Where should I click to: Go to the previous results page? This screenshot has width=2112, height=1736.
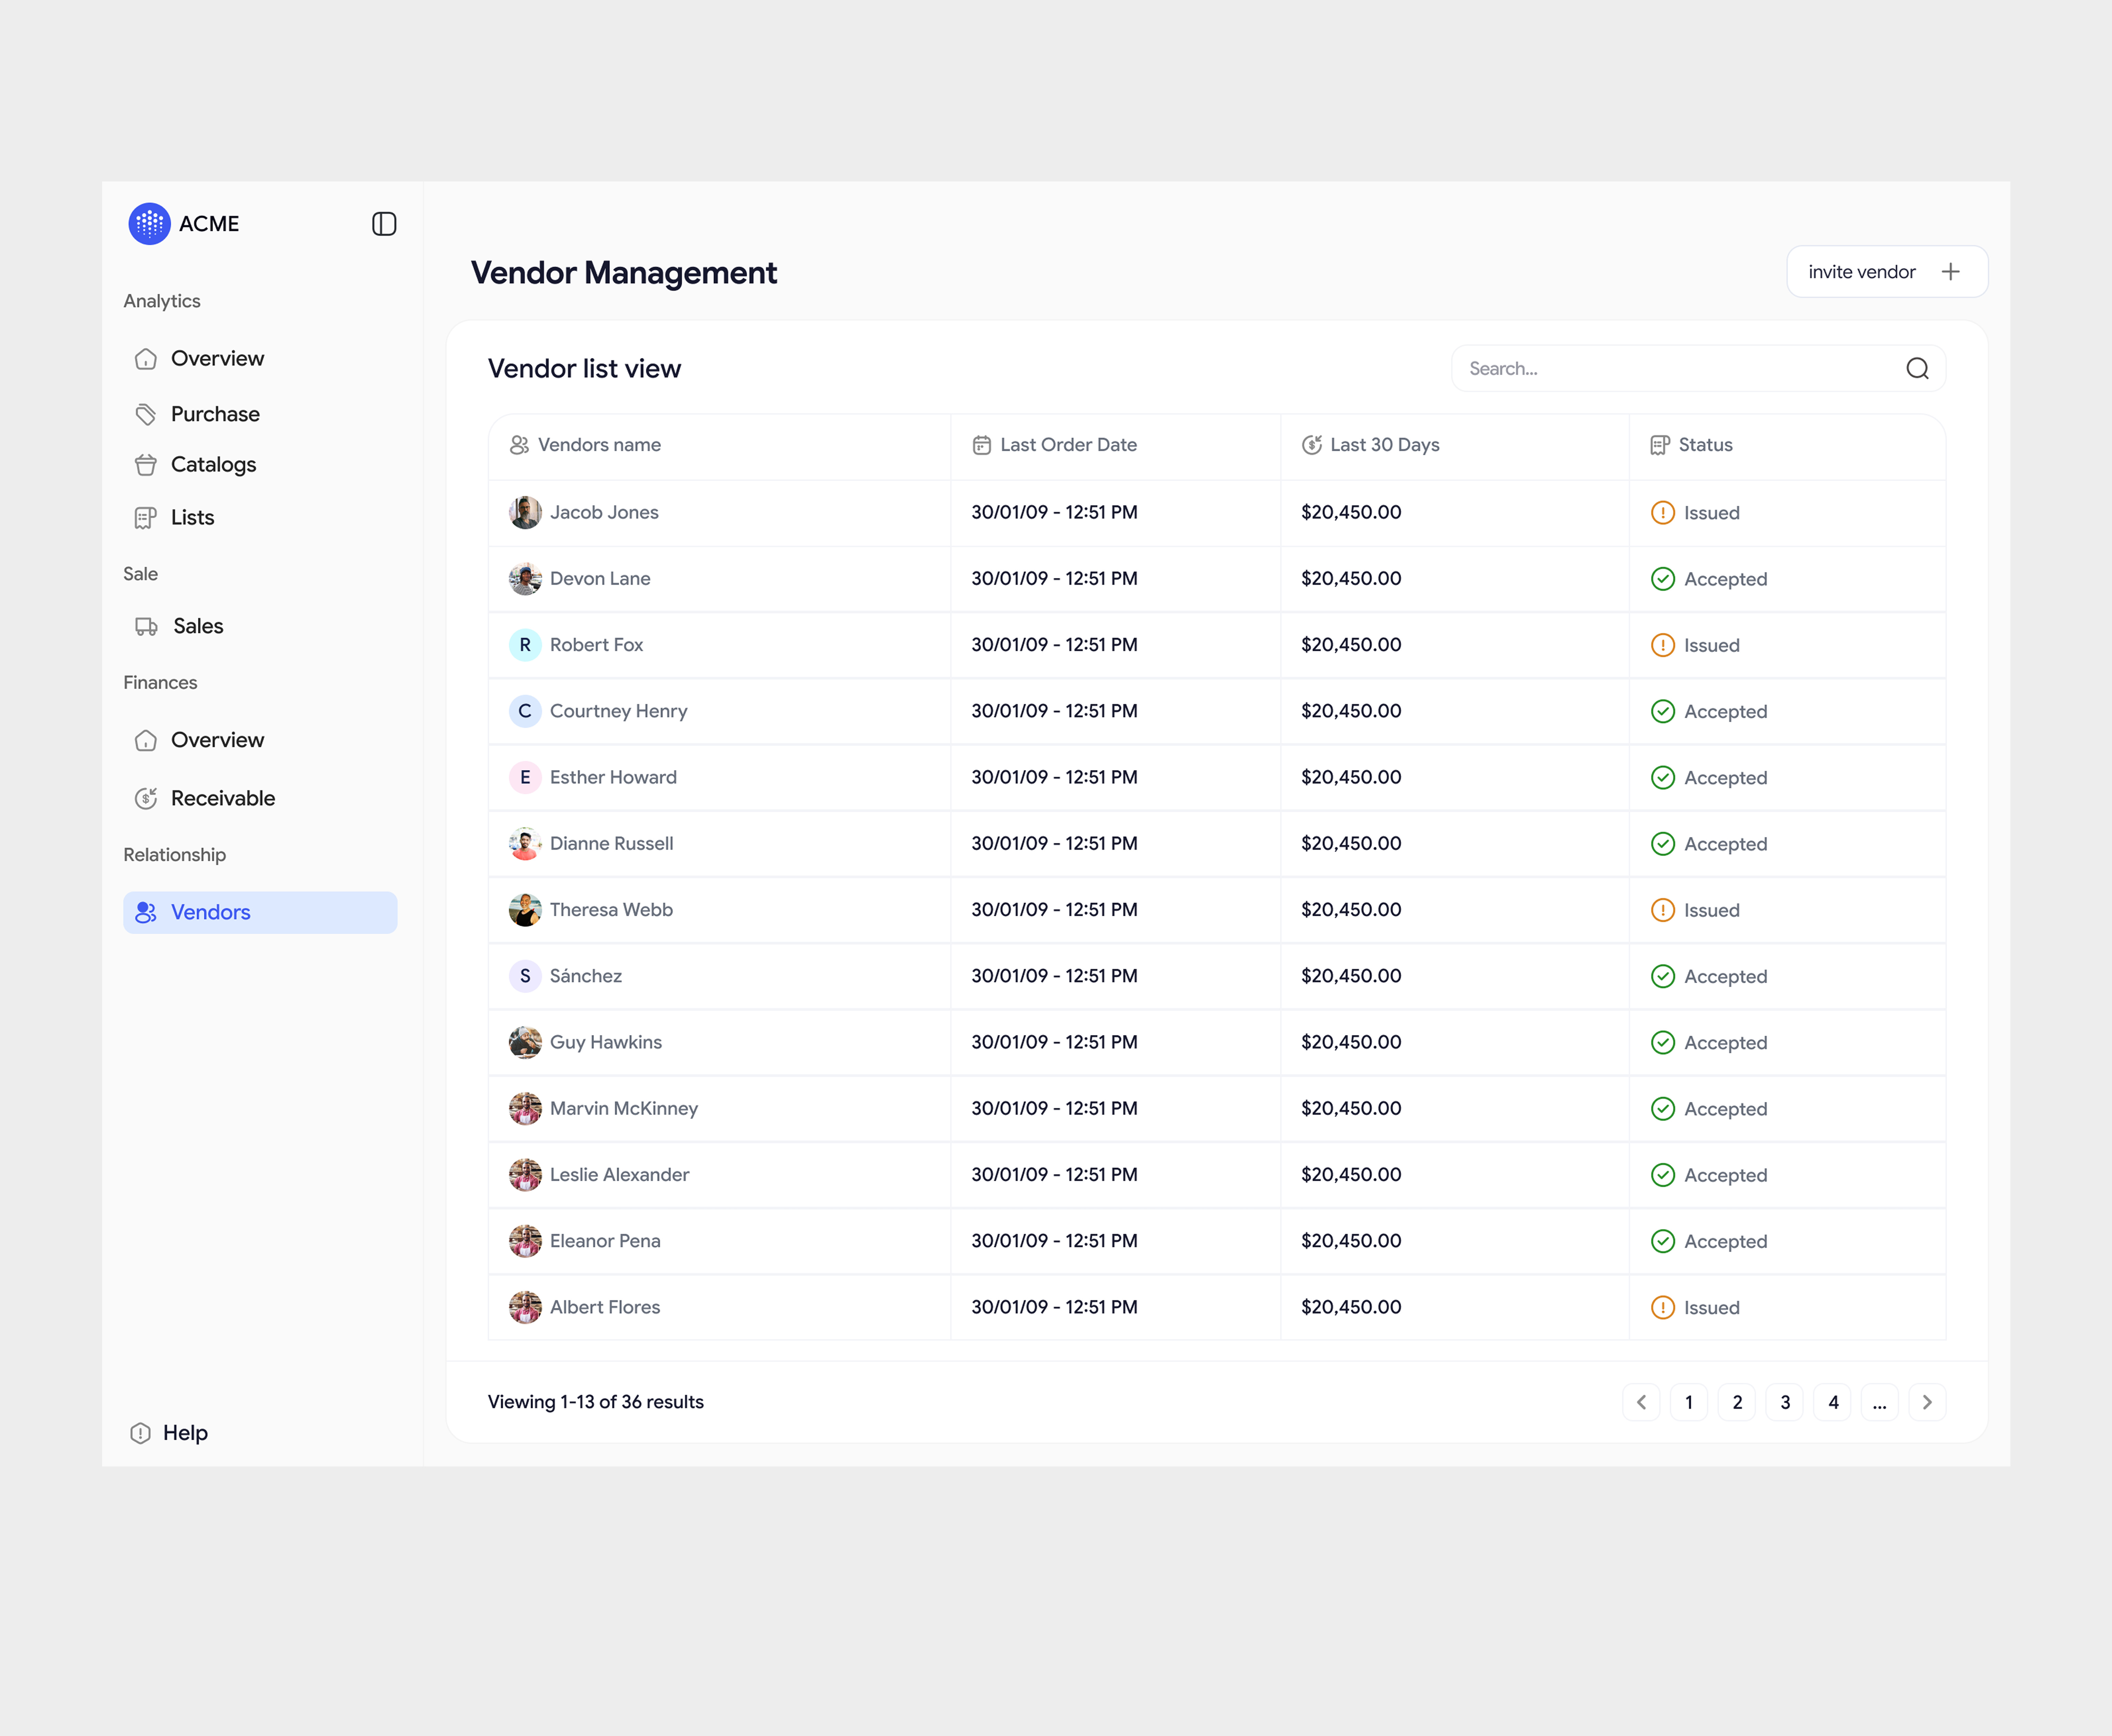[x=1641, y=1402]
